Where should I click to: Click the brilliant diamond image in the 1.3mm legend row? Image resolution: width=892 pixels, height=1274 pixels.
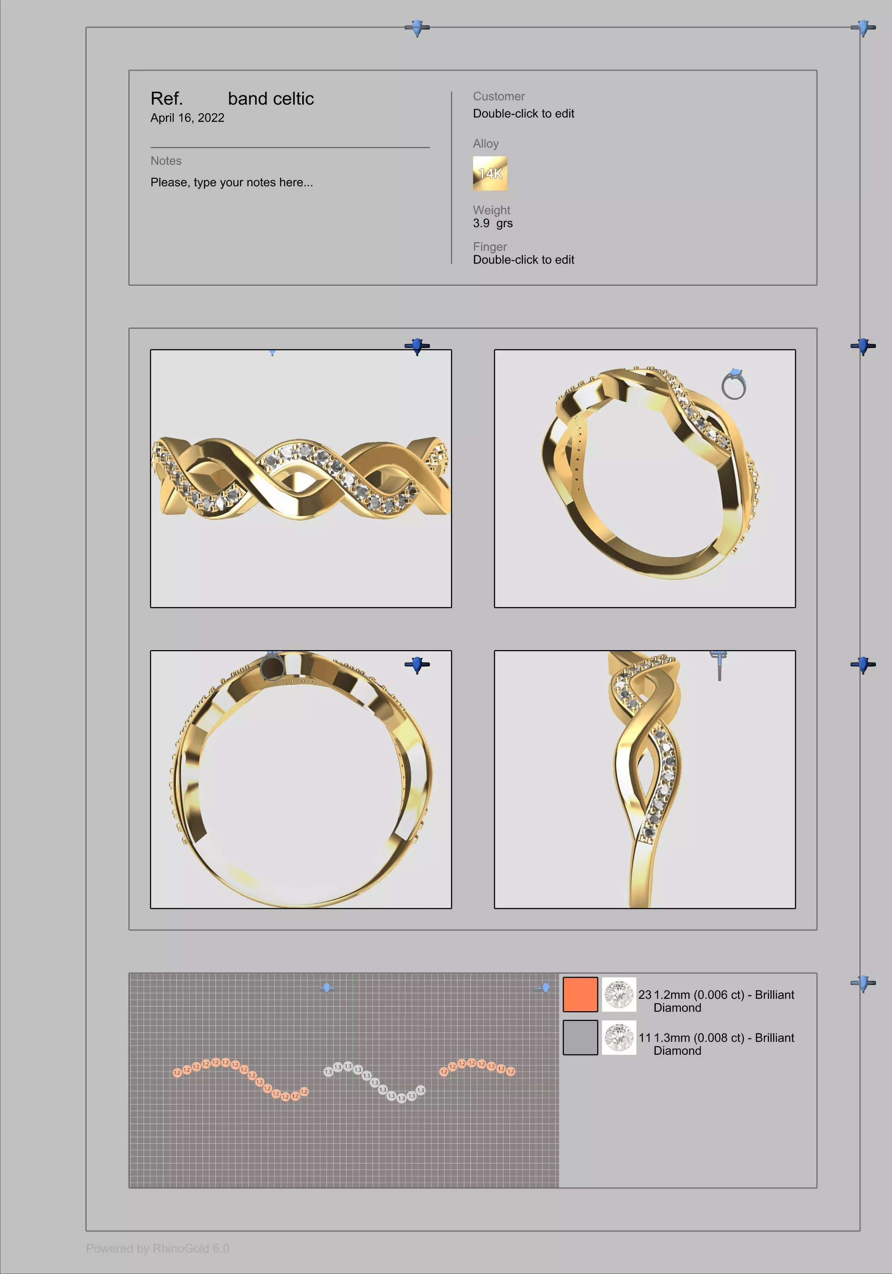click(619, 1038)
